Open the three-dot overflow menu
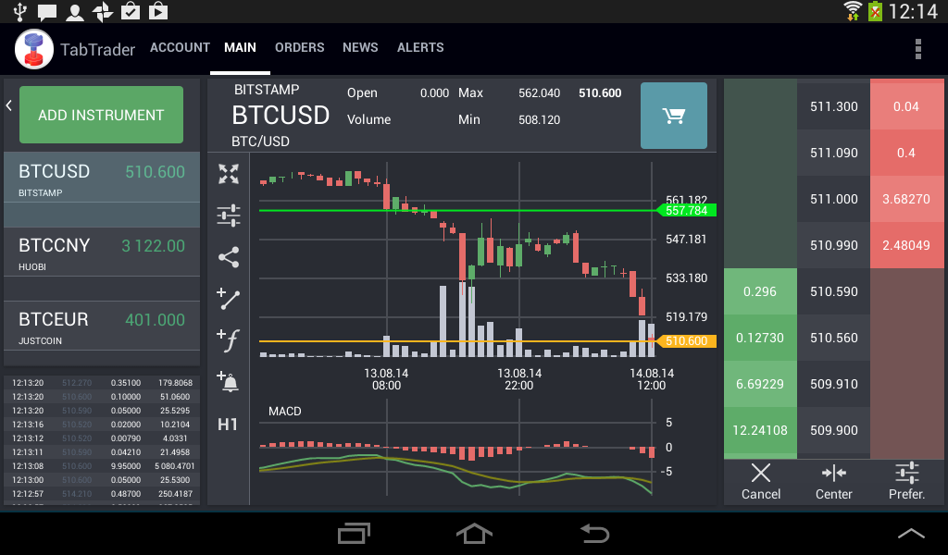 pyautogui.click(x=917, y=49)
